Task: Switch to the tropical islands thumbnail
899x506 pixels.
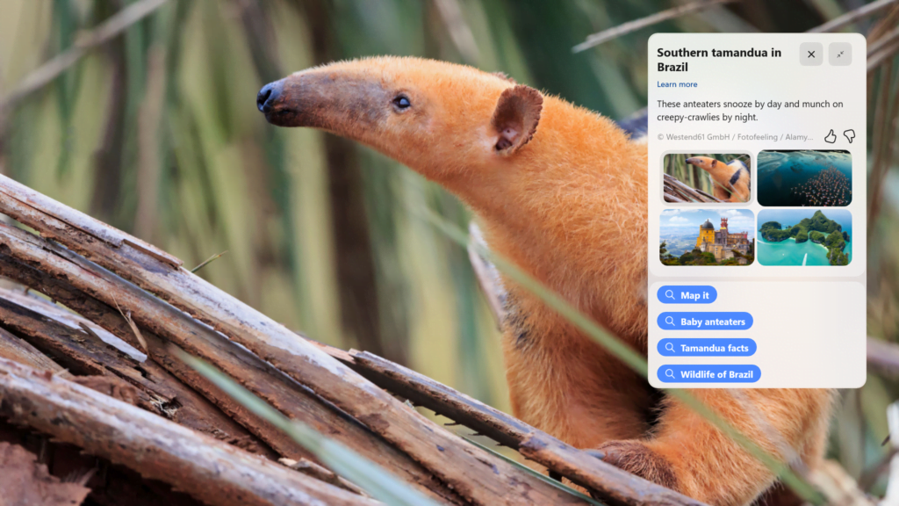Action: pos(804,236)
